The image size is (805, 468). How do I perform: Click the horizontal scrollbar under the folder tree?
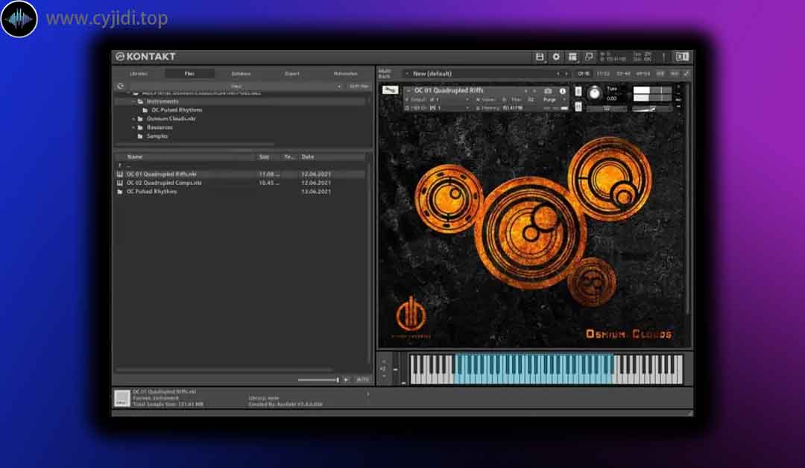(195, 144)
